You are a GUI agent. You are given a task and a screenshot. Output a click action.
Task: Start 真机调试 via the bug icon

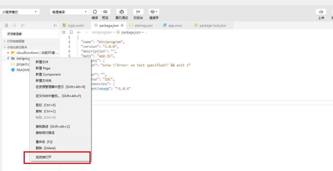(122, 12)
